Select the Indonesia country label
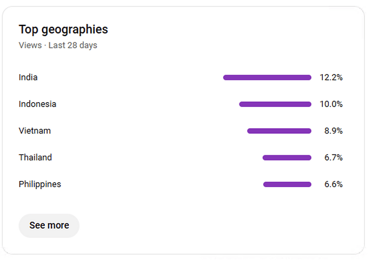 [x=37, y=104]
